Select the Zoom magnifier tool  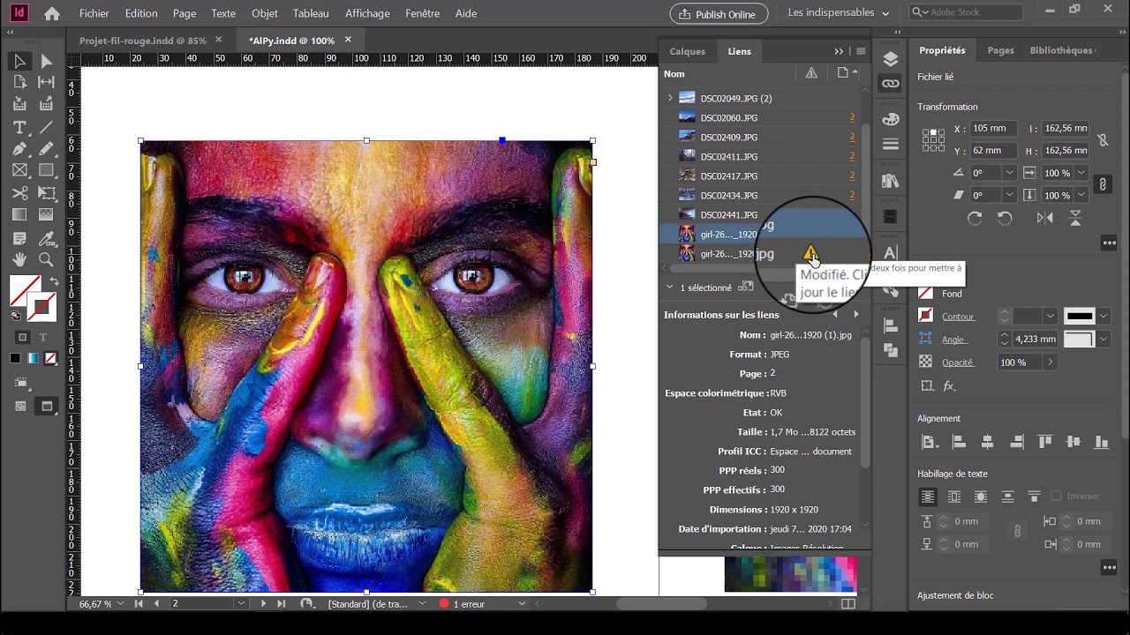pyautogui.click(x=46, y=260)
